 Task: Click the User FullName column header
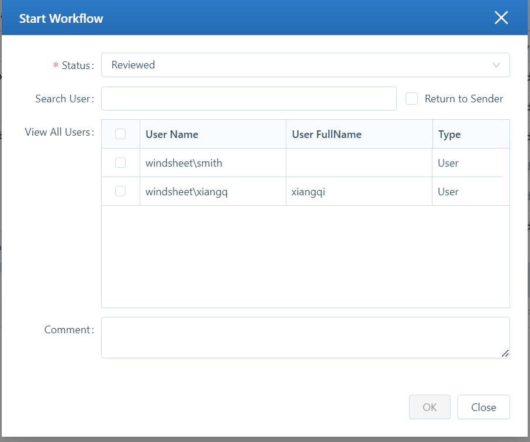click(x=327, y=134)
